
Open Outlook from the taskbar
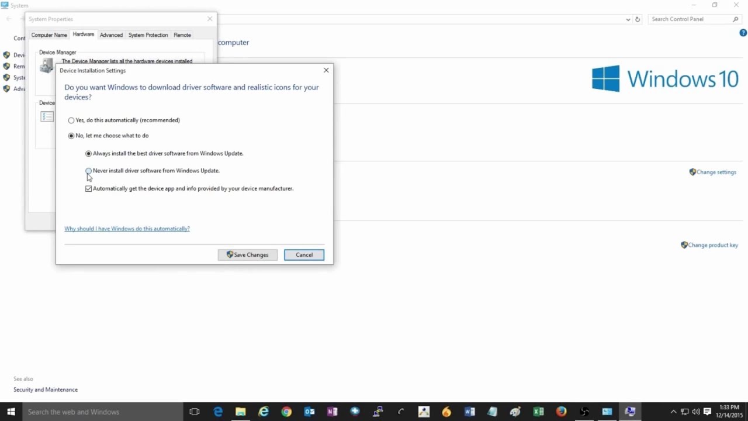(x=309, y=412)
